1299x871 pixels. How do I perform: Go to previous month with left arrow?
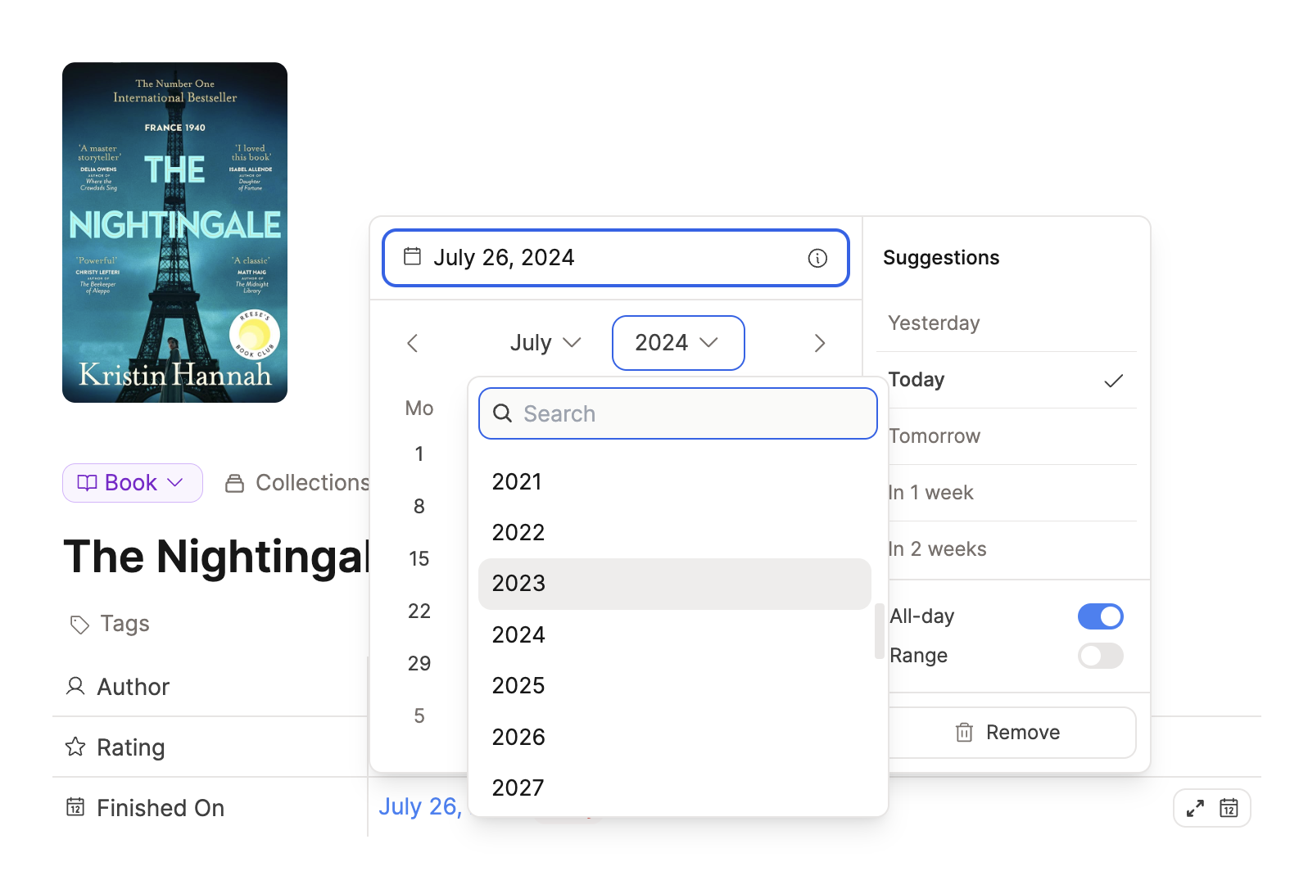[413, 343]
